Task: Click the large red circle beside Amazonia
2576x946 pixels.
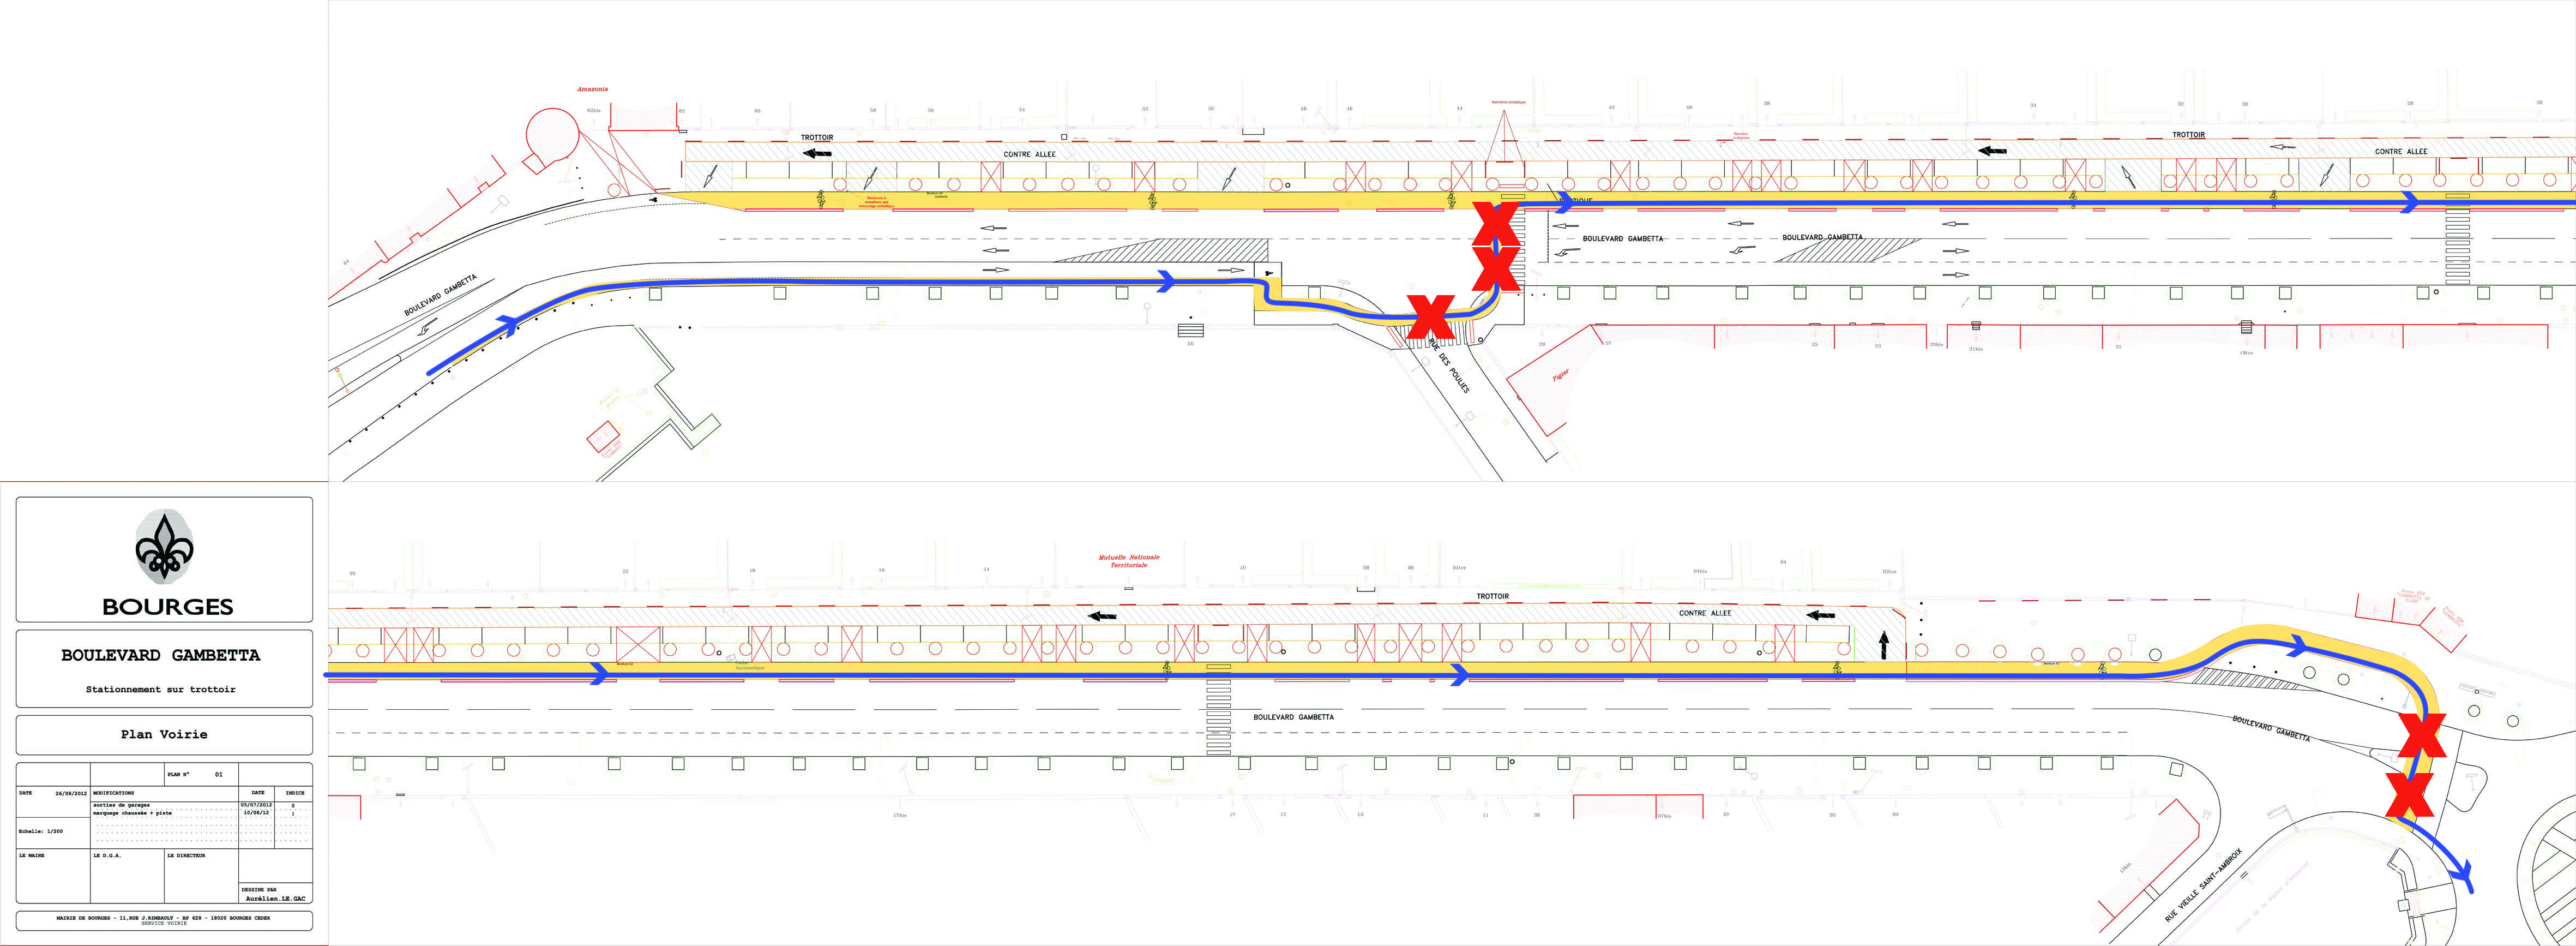Action: coord(552,135)
